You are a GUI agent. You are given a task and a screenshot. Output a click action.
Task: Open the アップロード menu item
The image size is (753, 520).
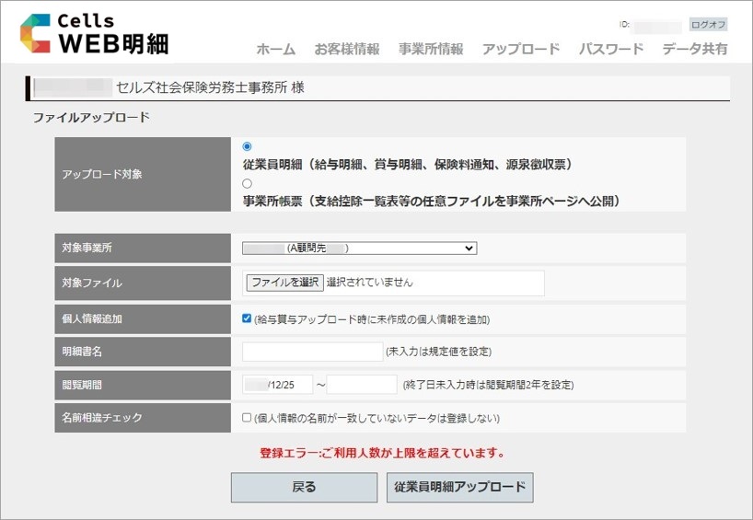[520, 50]
